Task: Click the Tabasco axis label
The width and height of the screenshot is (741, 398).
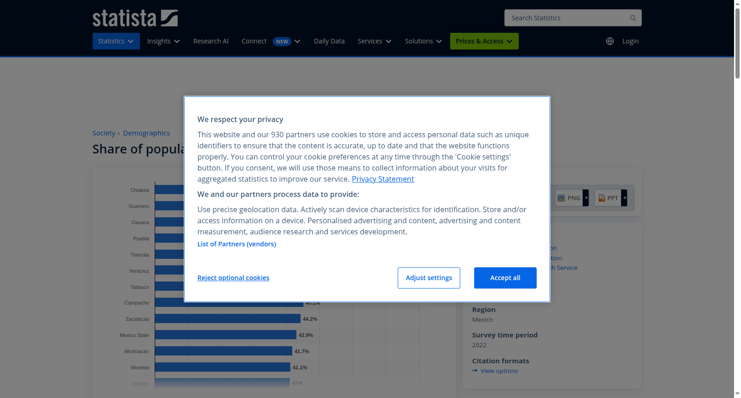Action: pos(139,287)
